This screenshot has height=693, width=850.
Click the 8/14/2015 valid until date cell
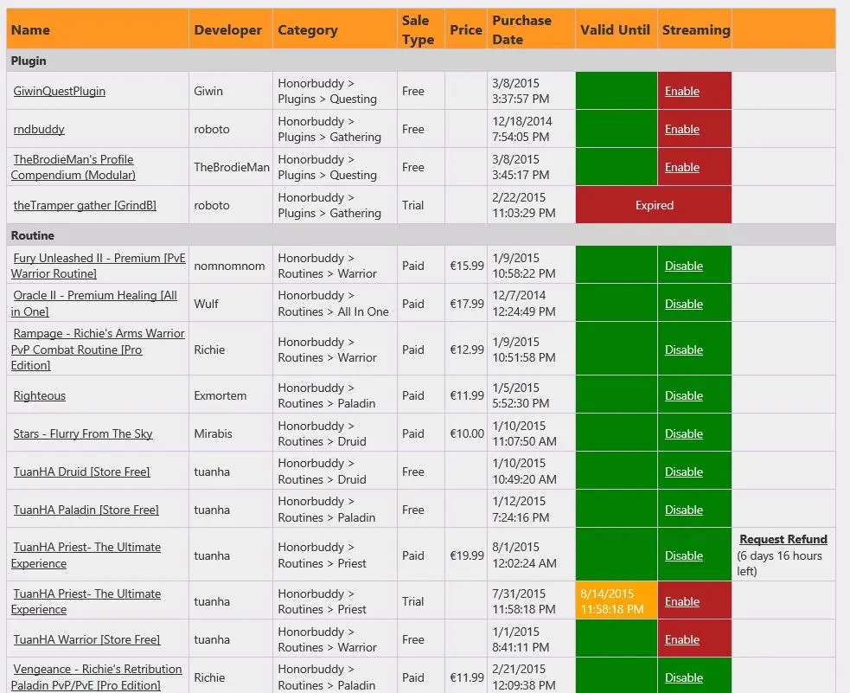point(617,600)
